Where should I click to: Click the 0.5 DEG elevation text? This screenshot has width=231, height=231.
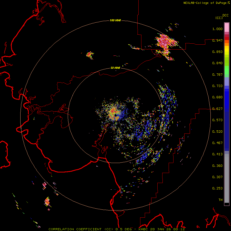click(x=123, y=229)
